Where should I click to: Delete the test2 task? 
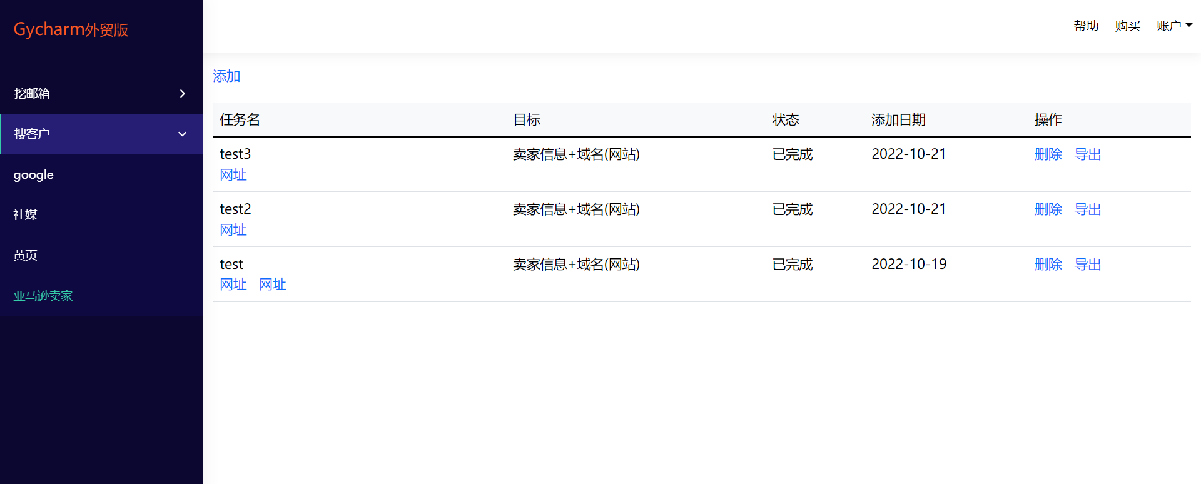[1048, 209]
